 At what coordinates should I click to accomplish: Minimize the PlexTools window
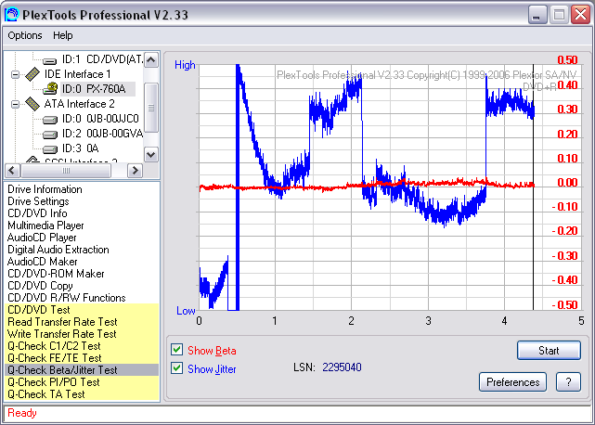coord(537,15)
